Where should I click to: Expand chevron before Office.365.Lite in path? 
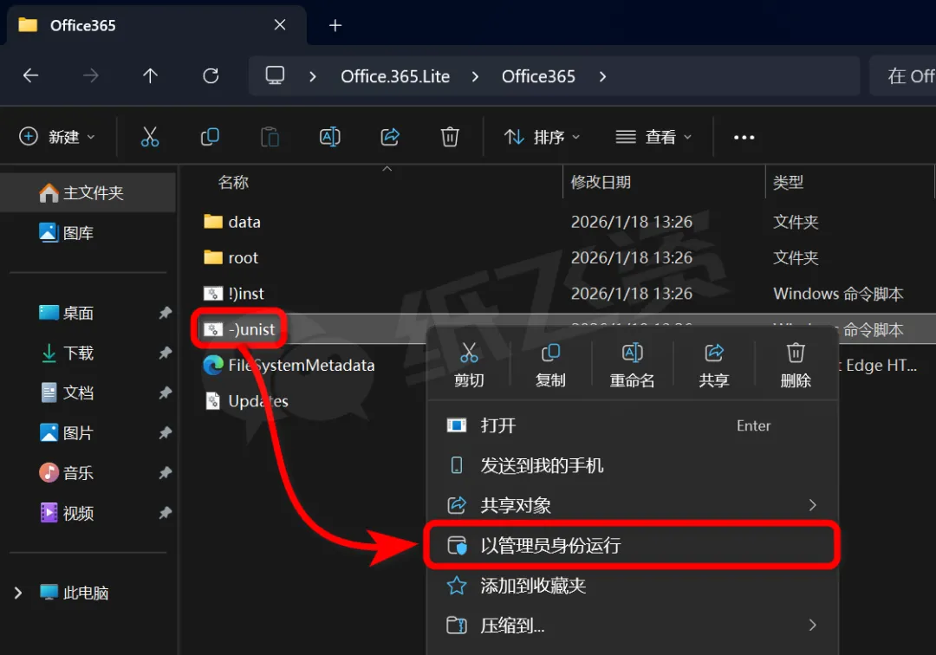[313, 76]
